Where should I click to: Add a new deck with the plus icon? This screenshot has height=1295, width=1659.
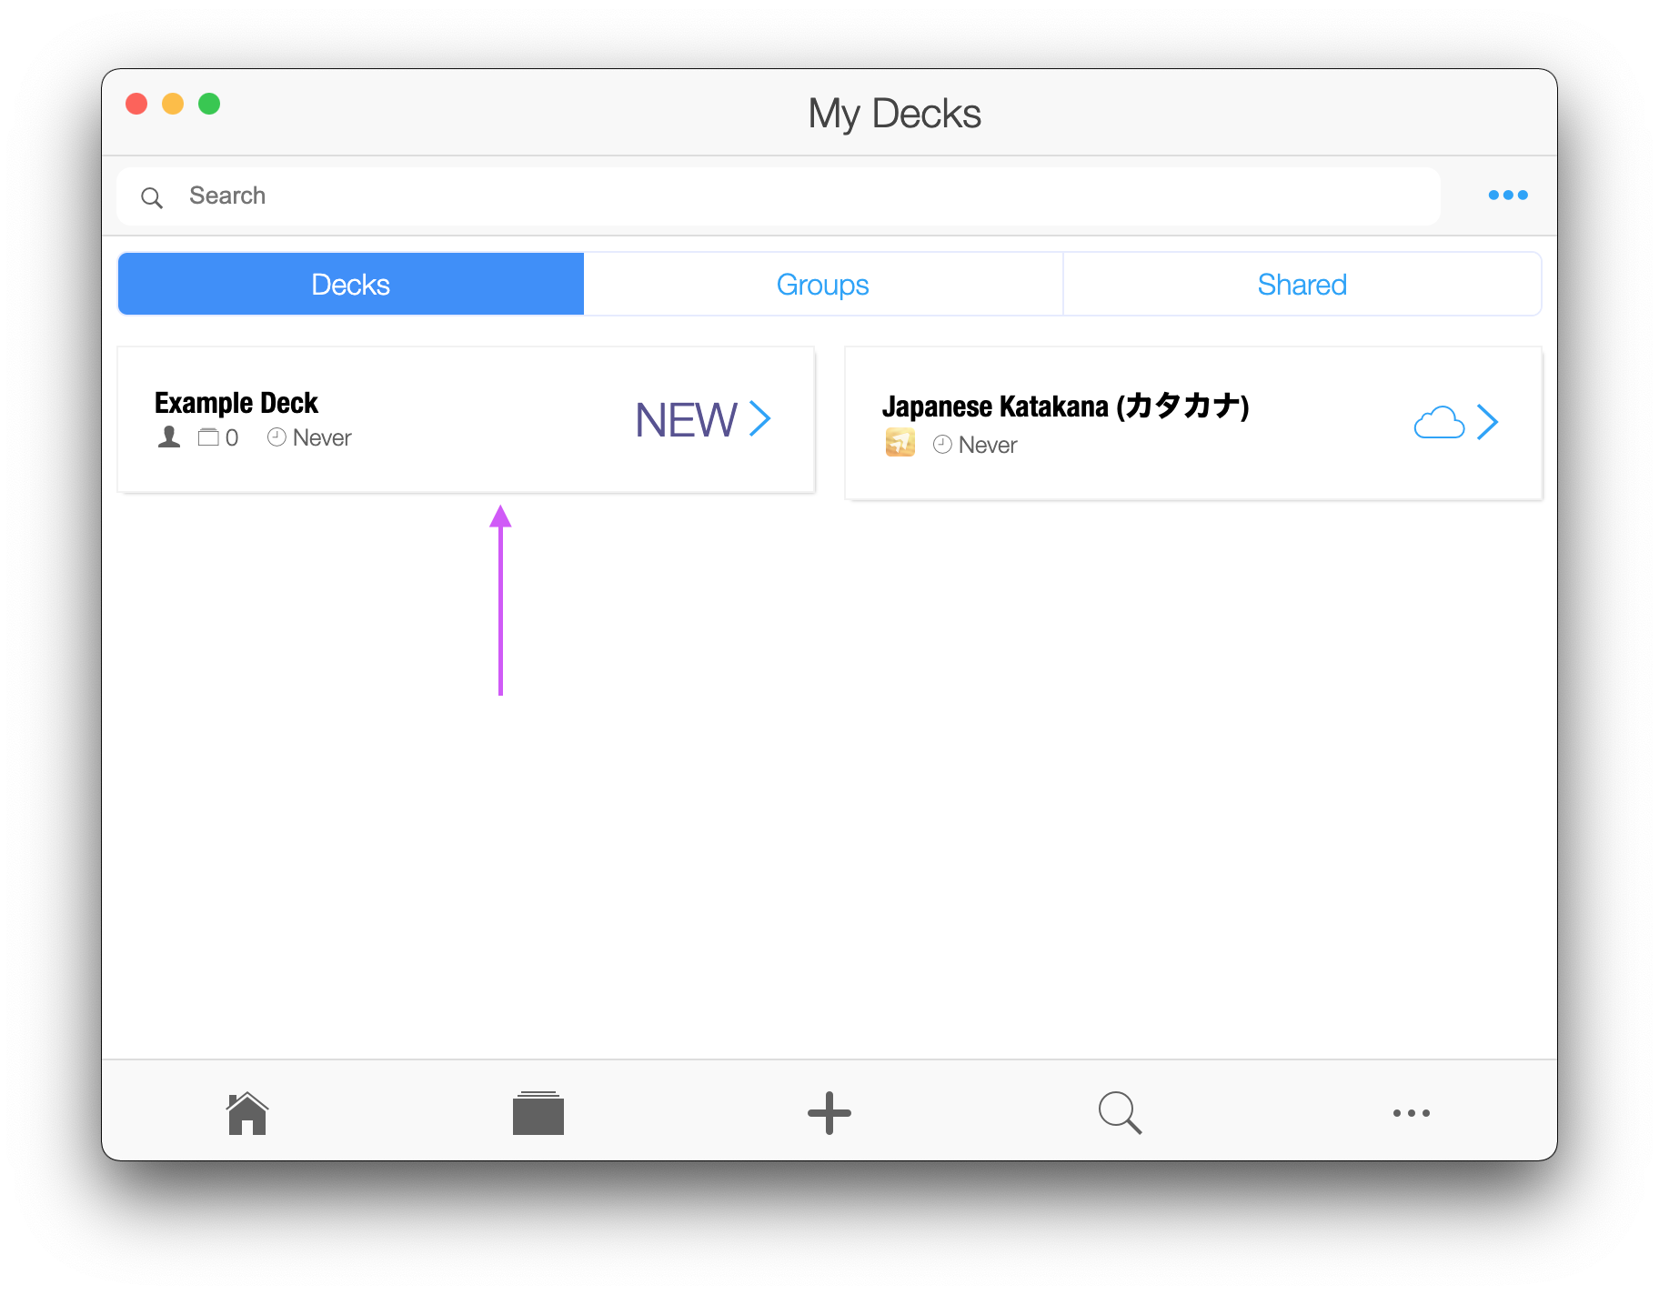pyautogui.click(x=829, y=1111)
